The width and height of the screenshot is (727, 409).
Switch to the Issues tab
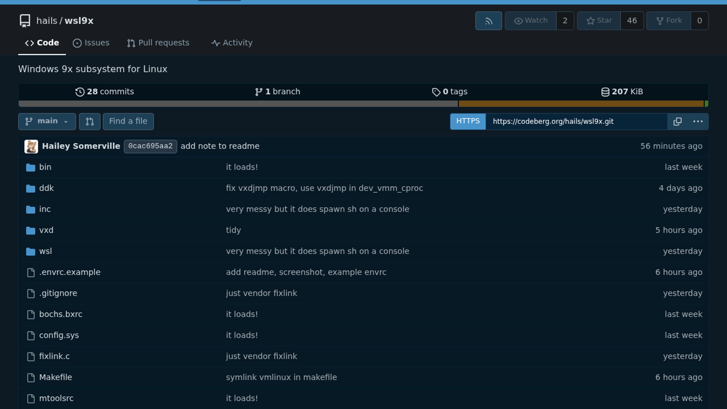point(91,43)
